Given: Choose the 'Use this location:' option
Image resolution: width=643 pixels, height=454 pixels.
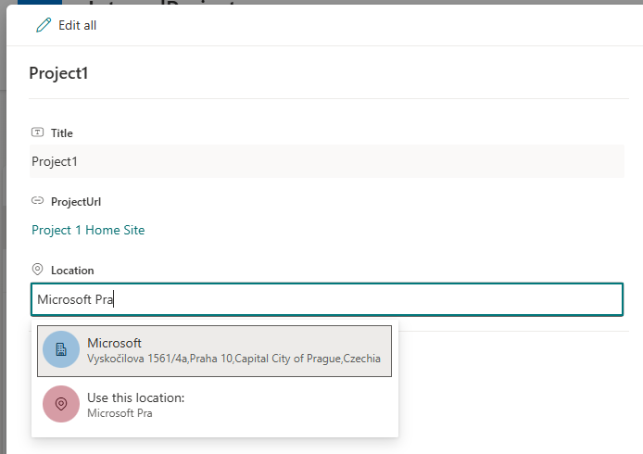Looking at the screenshot, I should 136,397.
